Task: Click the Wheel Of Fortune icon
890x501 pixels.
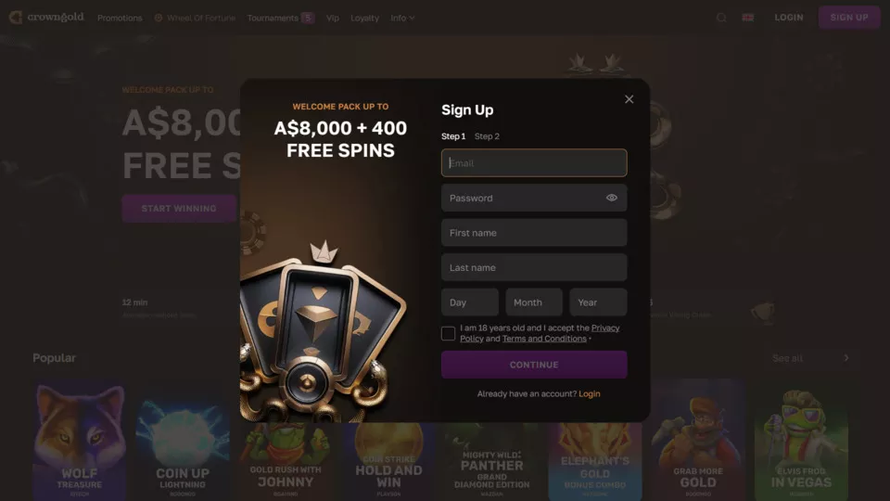Action: click(x=159, y=18)
